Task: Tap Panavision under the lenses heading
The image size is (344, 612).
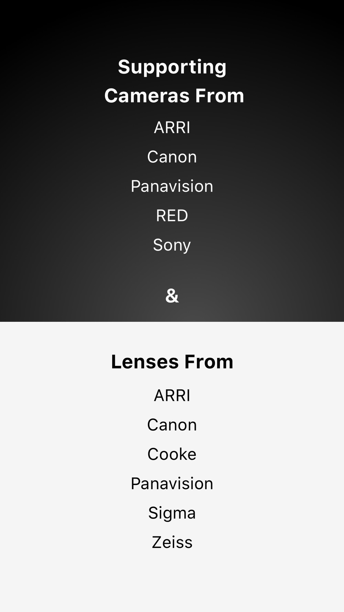Action: click(x=172, y=484)
